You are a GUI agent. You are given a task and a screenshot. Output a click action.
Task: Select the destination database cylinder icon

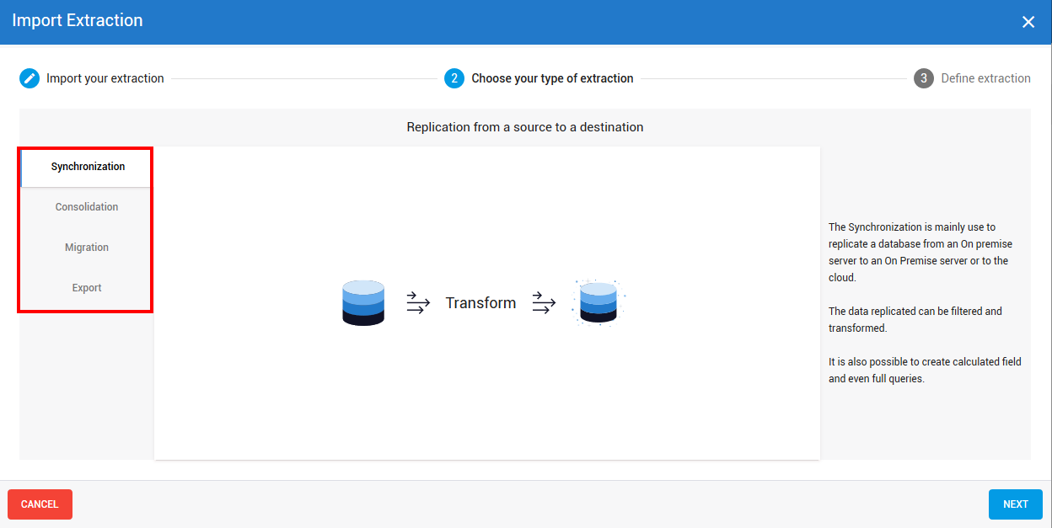597,302
